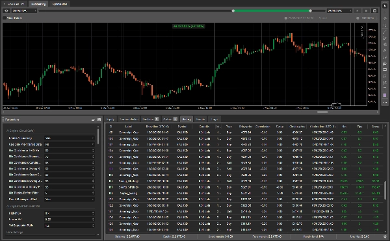The height and width of the screenshot is (241, 390).
Task: Open the Enable AI Learning dropdown
Action: [x=70, y=138]
